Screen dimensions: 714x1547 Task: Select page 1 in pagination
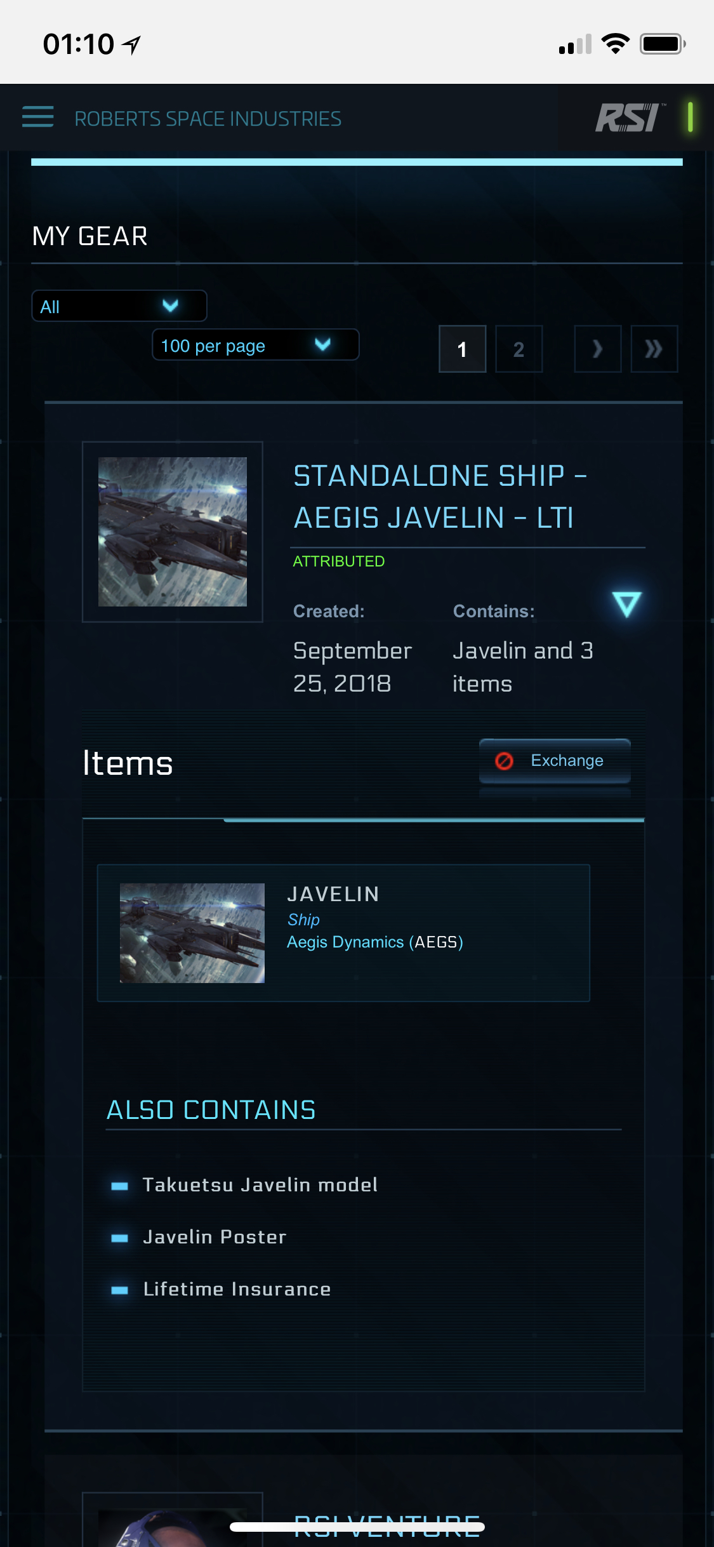tap(462, 349)
